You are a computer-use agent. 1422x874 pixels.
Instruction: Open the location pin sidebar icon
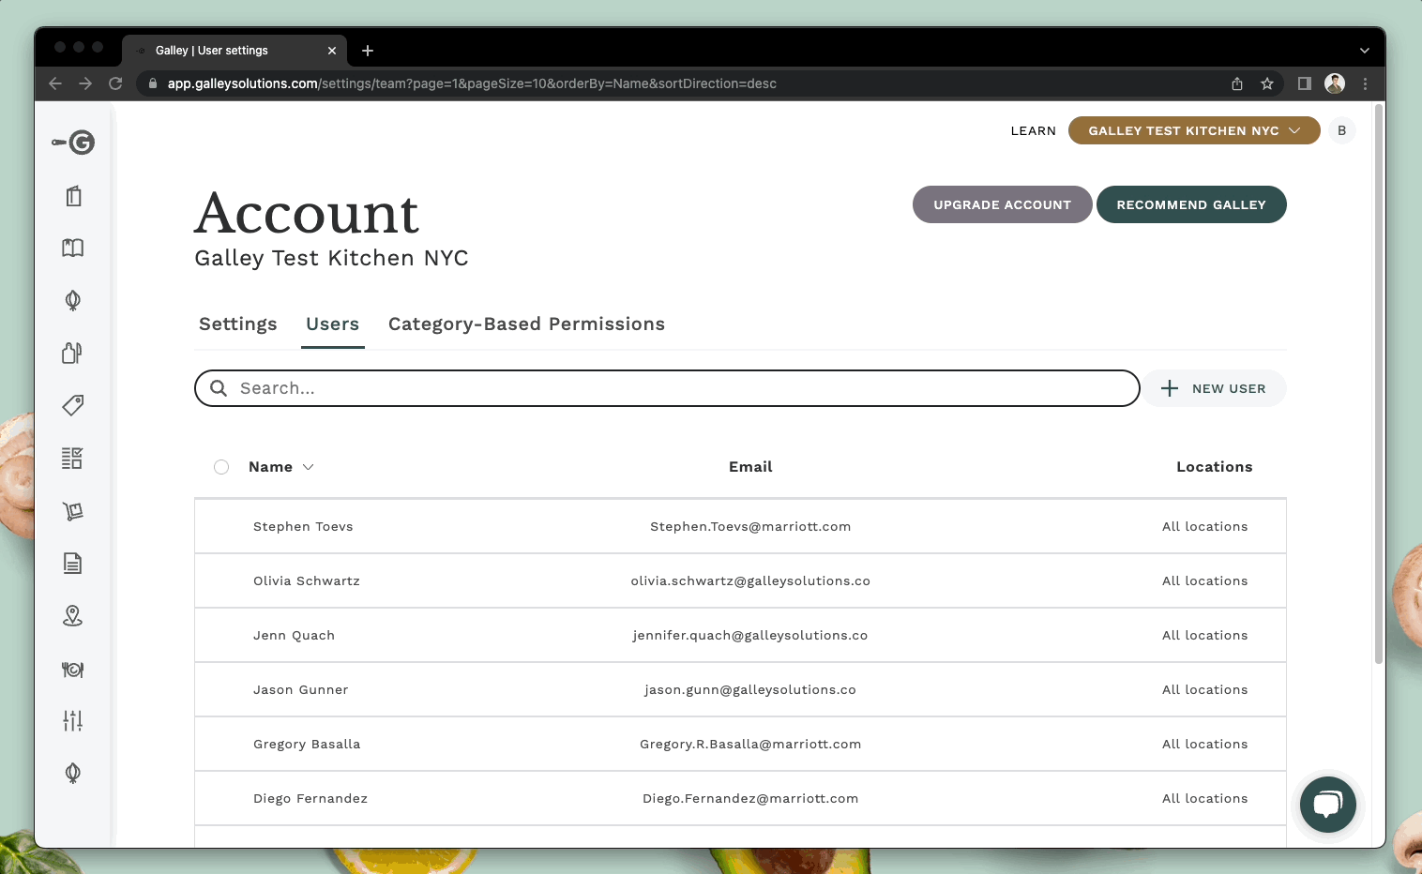point(73,616)
